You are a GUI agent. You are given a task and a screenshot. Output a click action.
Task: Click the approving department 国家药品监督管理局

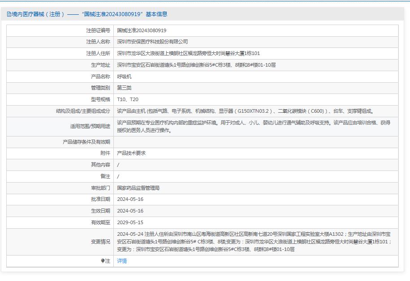point(138,188)
